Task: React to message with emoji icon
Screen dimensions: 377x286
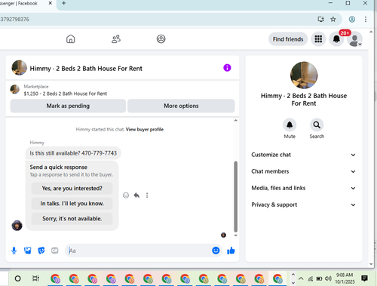Action: pyautogui.click(x=126, y=195)
